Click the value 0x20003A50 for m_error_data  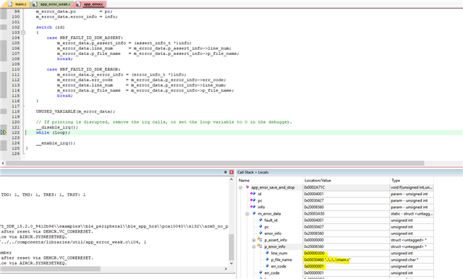point(314,213)
